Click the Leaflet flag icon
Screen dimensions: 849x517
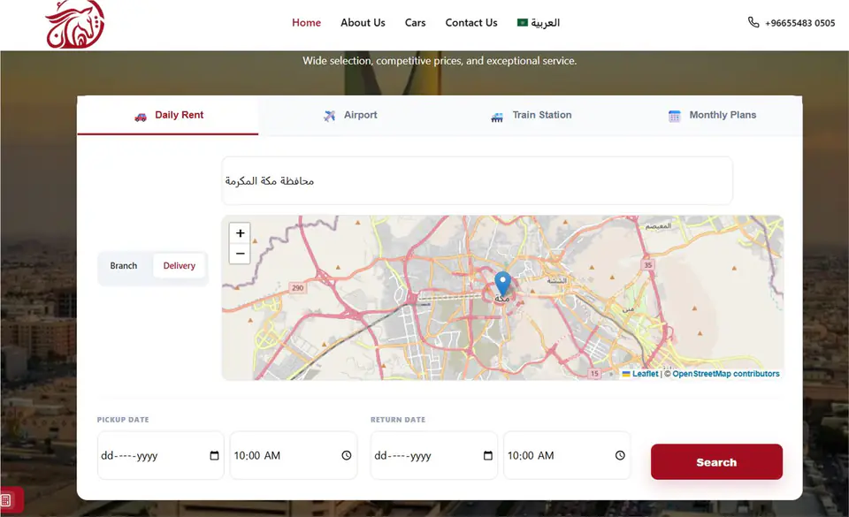point(626,374)
